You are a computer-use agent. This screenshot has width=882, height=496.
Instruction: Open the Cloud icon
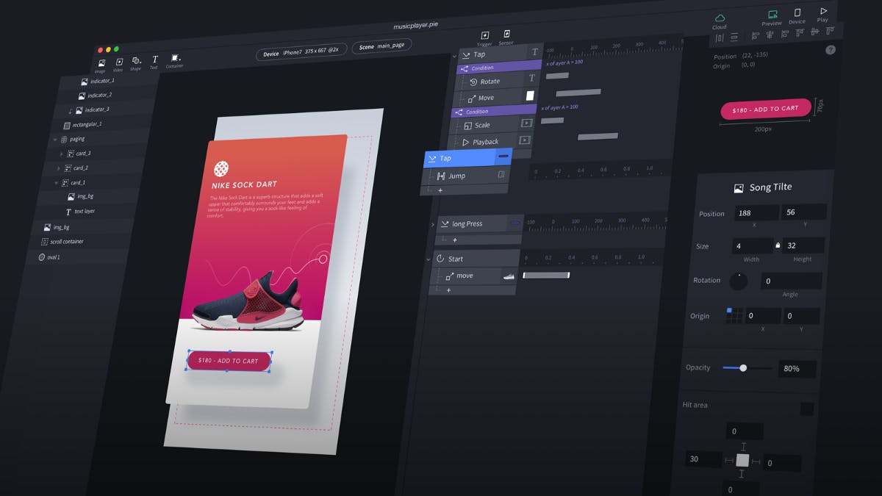point(720,18)
